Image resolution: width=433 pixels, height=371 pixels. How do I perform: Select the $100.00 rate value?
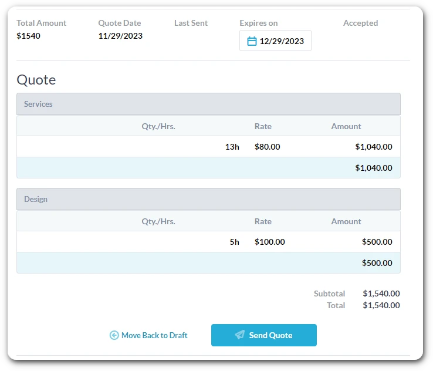(x=269, y=242)
